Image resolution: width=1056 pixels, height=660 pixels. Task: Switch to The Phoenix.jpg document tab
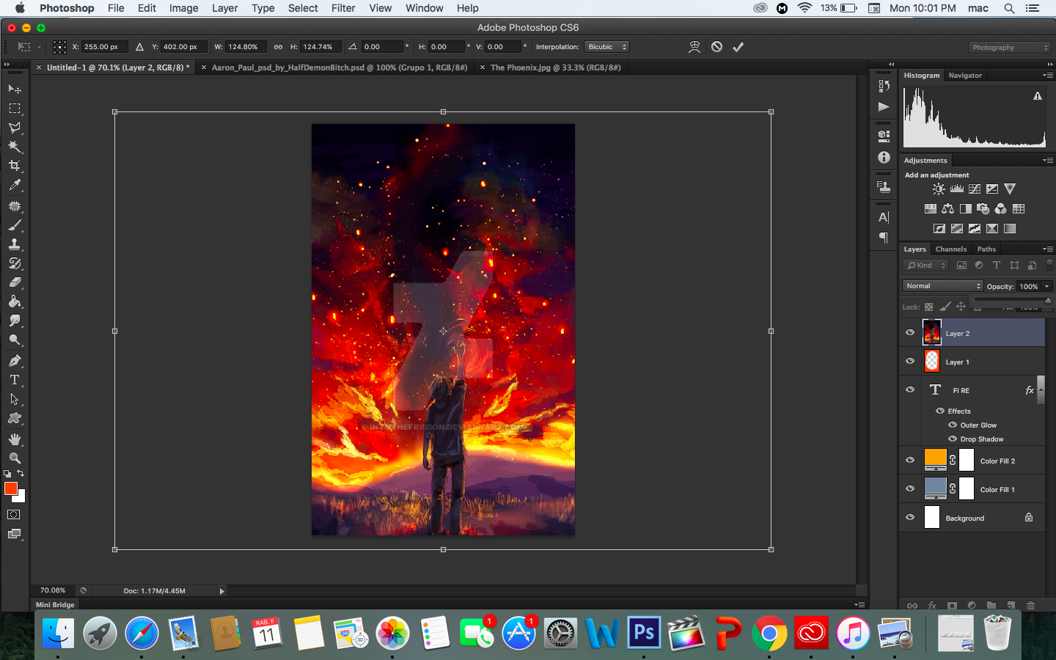click(555, 67)
